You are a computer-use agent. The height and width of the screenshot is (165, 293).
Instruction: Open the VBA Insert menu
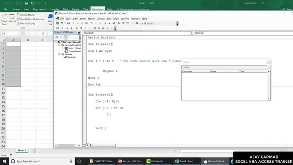click(83, 18)
